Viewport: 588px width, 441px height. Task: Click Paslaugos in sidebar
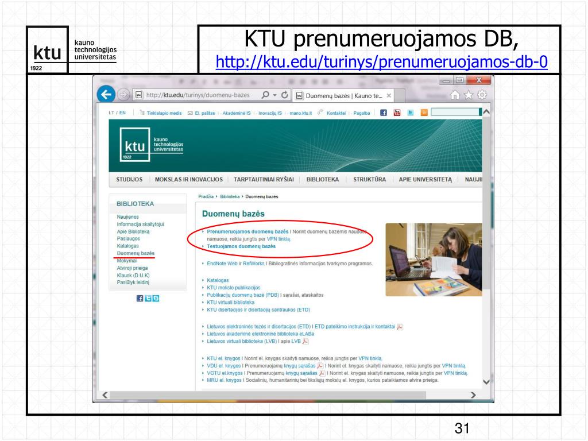[128, 238]
